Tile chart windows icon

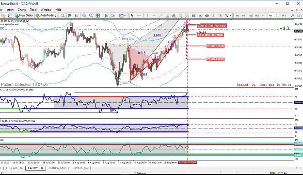(98, 16)
